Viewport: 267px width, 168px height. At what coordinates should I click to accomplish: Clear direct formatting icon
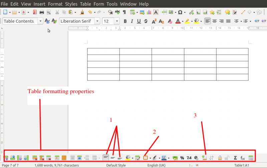click(x=170, y=21)
